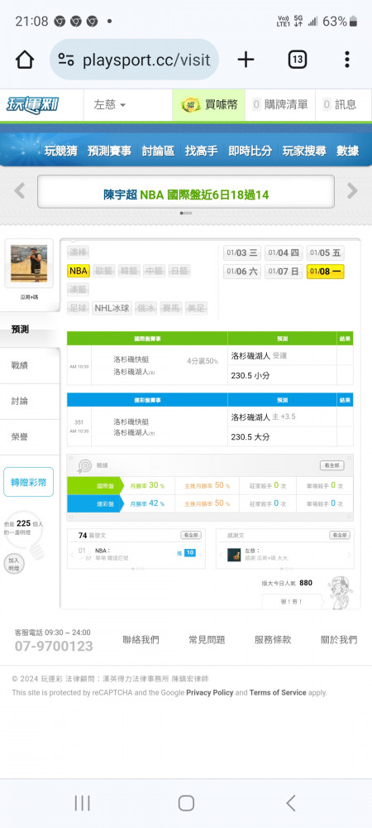Tap the 230.5 小分 prediction cell

click(282, 376)
